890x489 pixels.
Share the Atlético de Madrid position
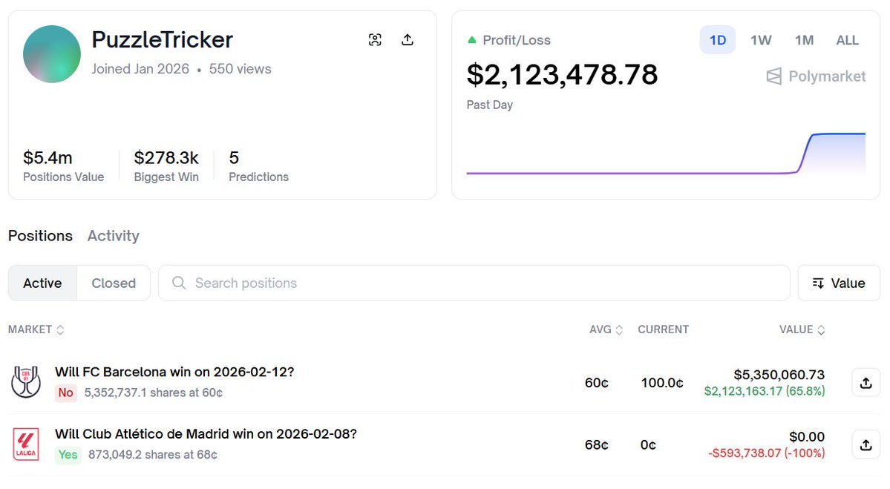[866, 445]
